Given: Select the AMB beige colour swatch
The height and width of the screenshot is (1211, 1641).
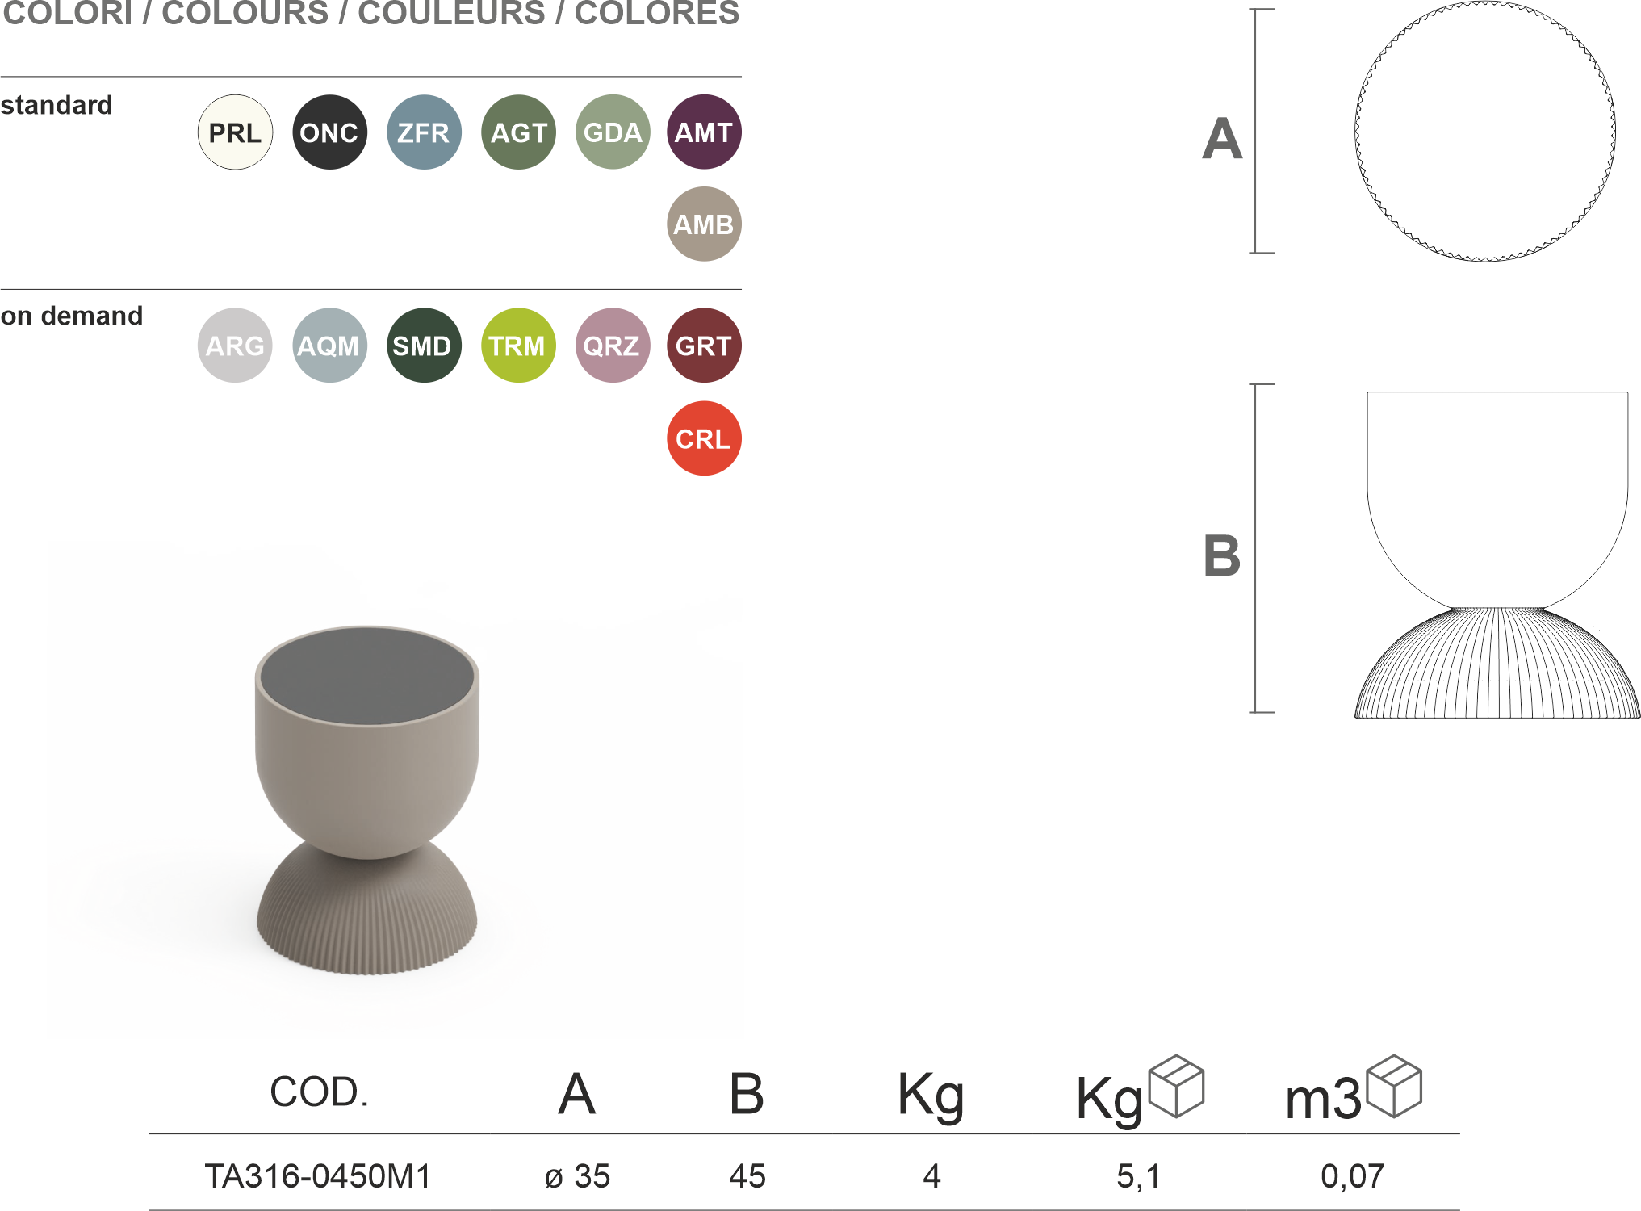Looking at the screenshot, I should (x=704, y=224).
